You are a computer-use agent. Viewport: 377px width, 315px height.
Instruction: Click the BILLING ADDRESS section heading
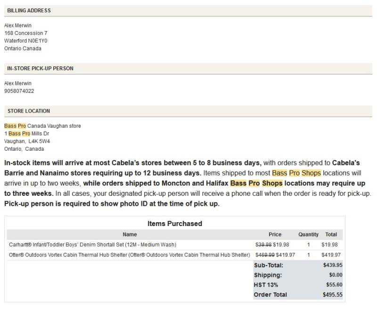(29, 10)
